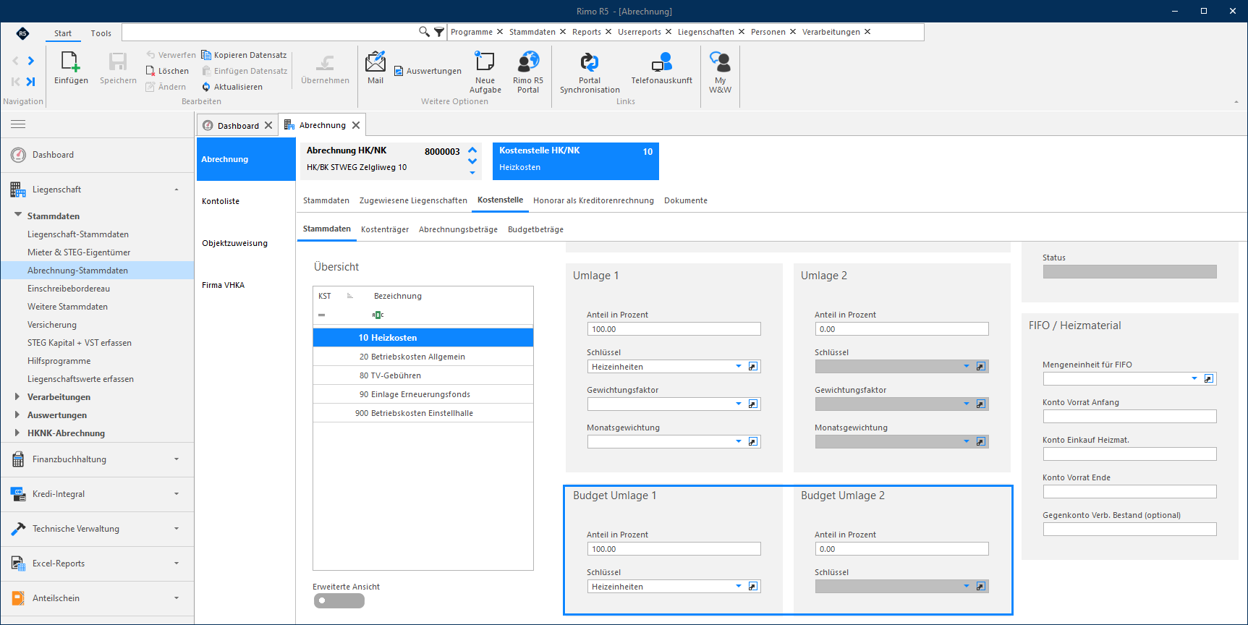Click the Rimo R5 Portal icon
This screenshot has width=1248, height=625.
coord(528,62)
